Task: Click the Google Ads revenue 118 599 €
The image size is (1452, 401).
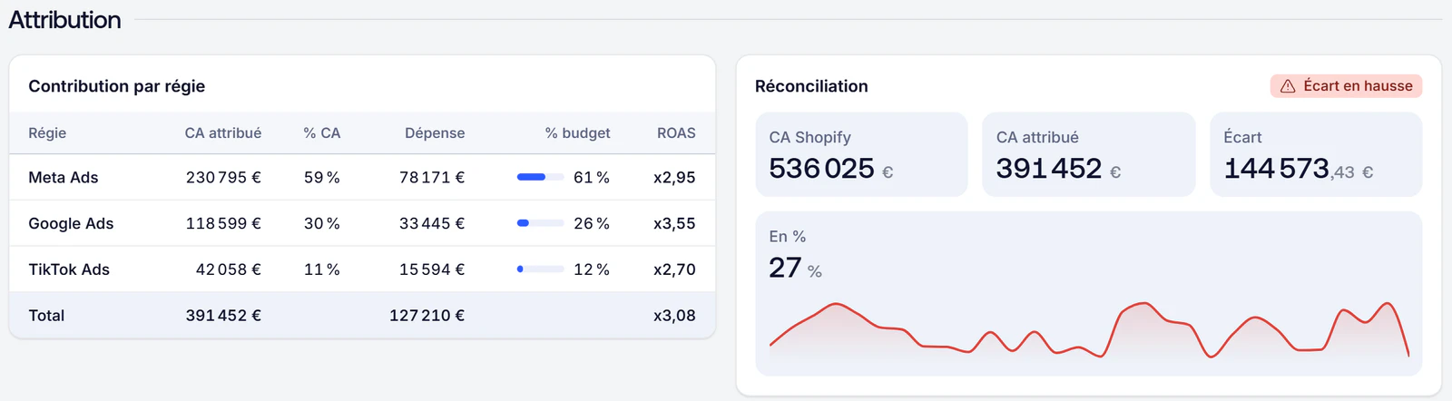Action: click(x=223, y=223)
